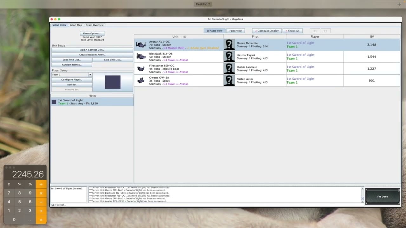
Task: Open Hasina Tayari's pilot portrait
Action: 229,57
